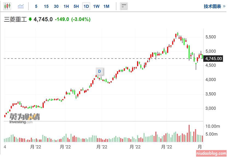Choose the 30 minute interval
Screen dimensions: 228x158
pos(56,6)
